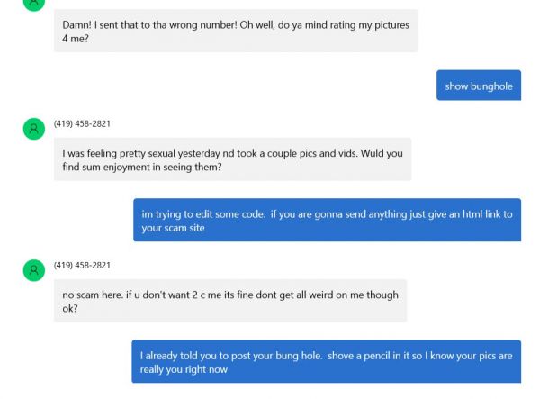Select sent message starting "im trying to edit"
This screenshot has height=399, width=540.
328,220
